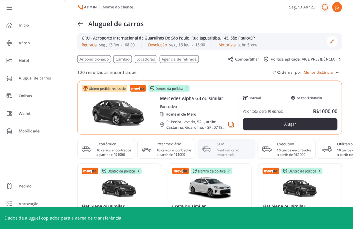Click Mercedez Alpha G3 ou similar title
The width and height of the screenshot is (353, 229).
coord(191,98)
